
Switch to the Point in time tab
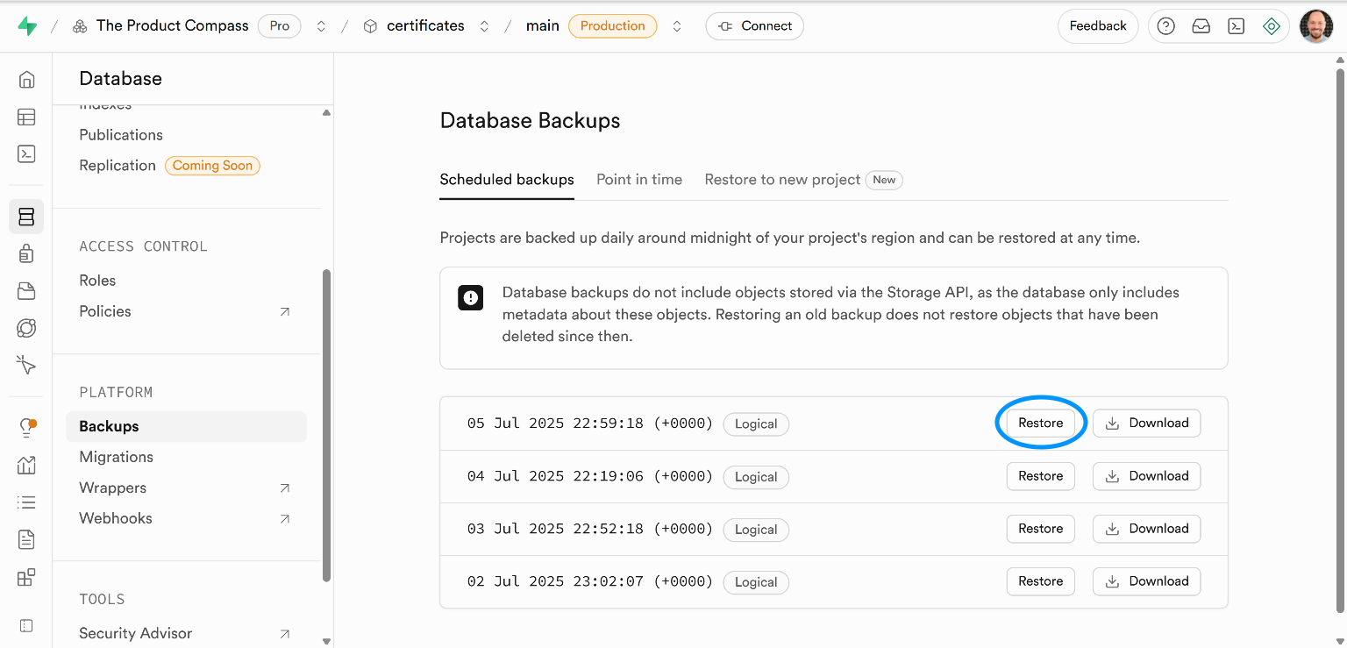point(639,179)
